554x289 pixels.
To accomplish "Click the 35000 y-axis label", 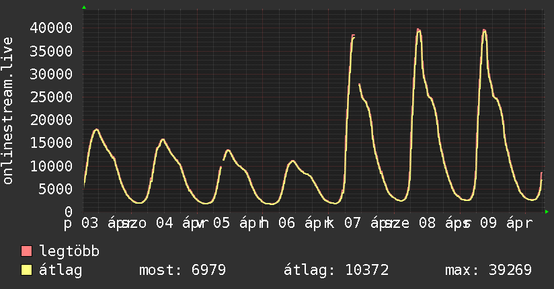I will [51, 51].
